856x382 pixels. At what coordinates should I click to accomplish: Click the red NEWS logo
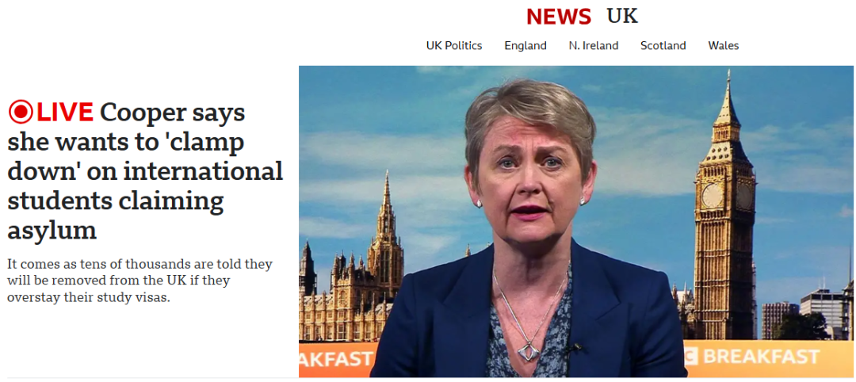point(559,17)
